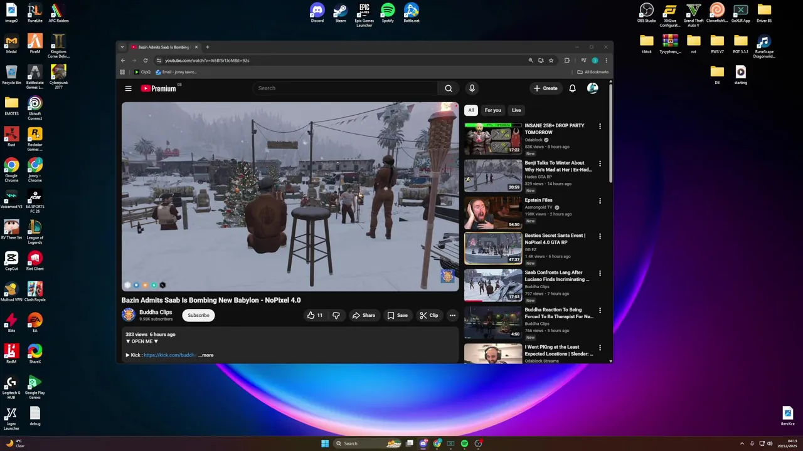
Task: Click the Clip button
Action: 429,315
